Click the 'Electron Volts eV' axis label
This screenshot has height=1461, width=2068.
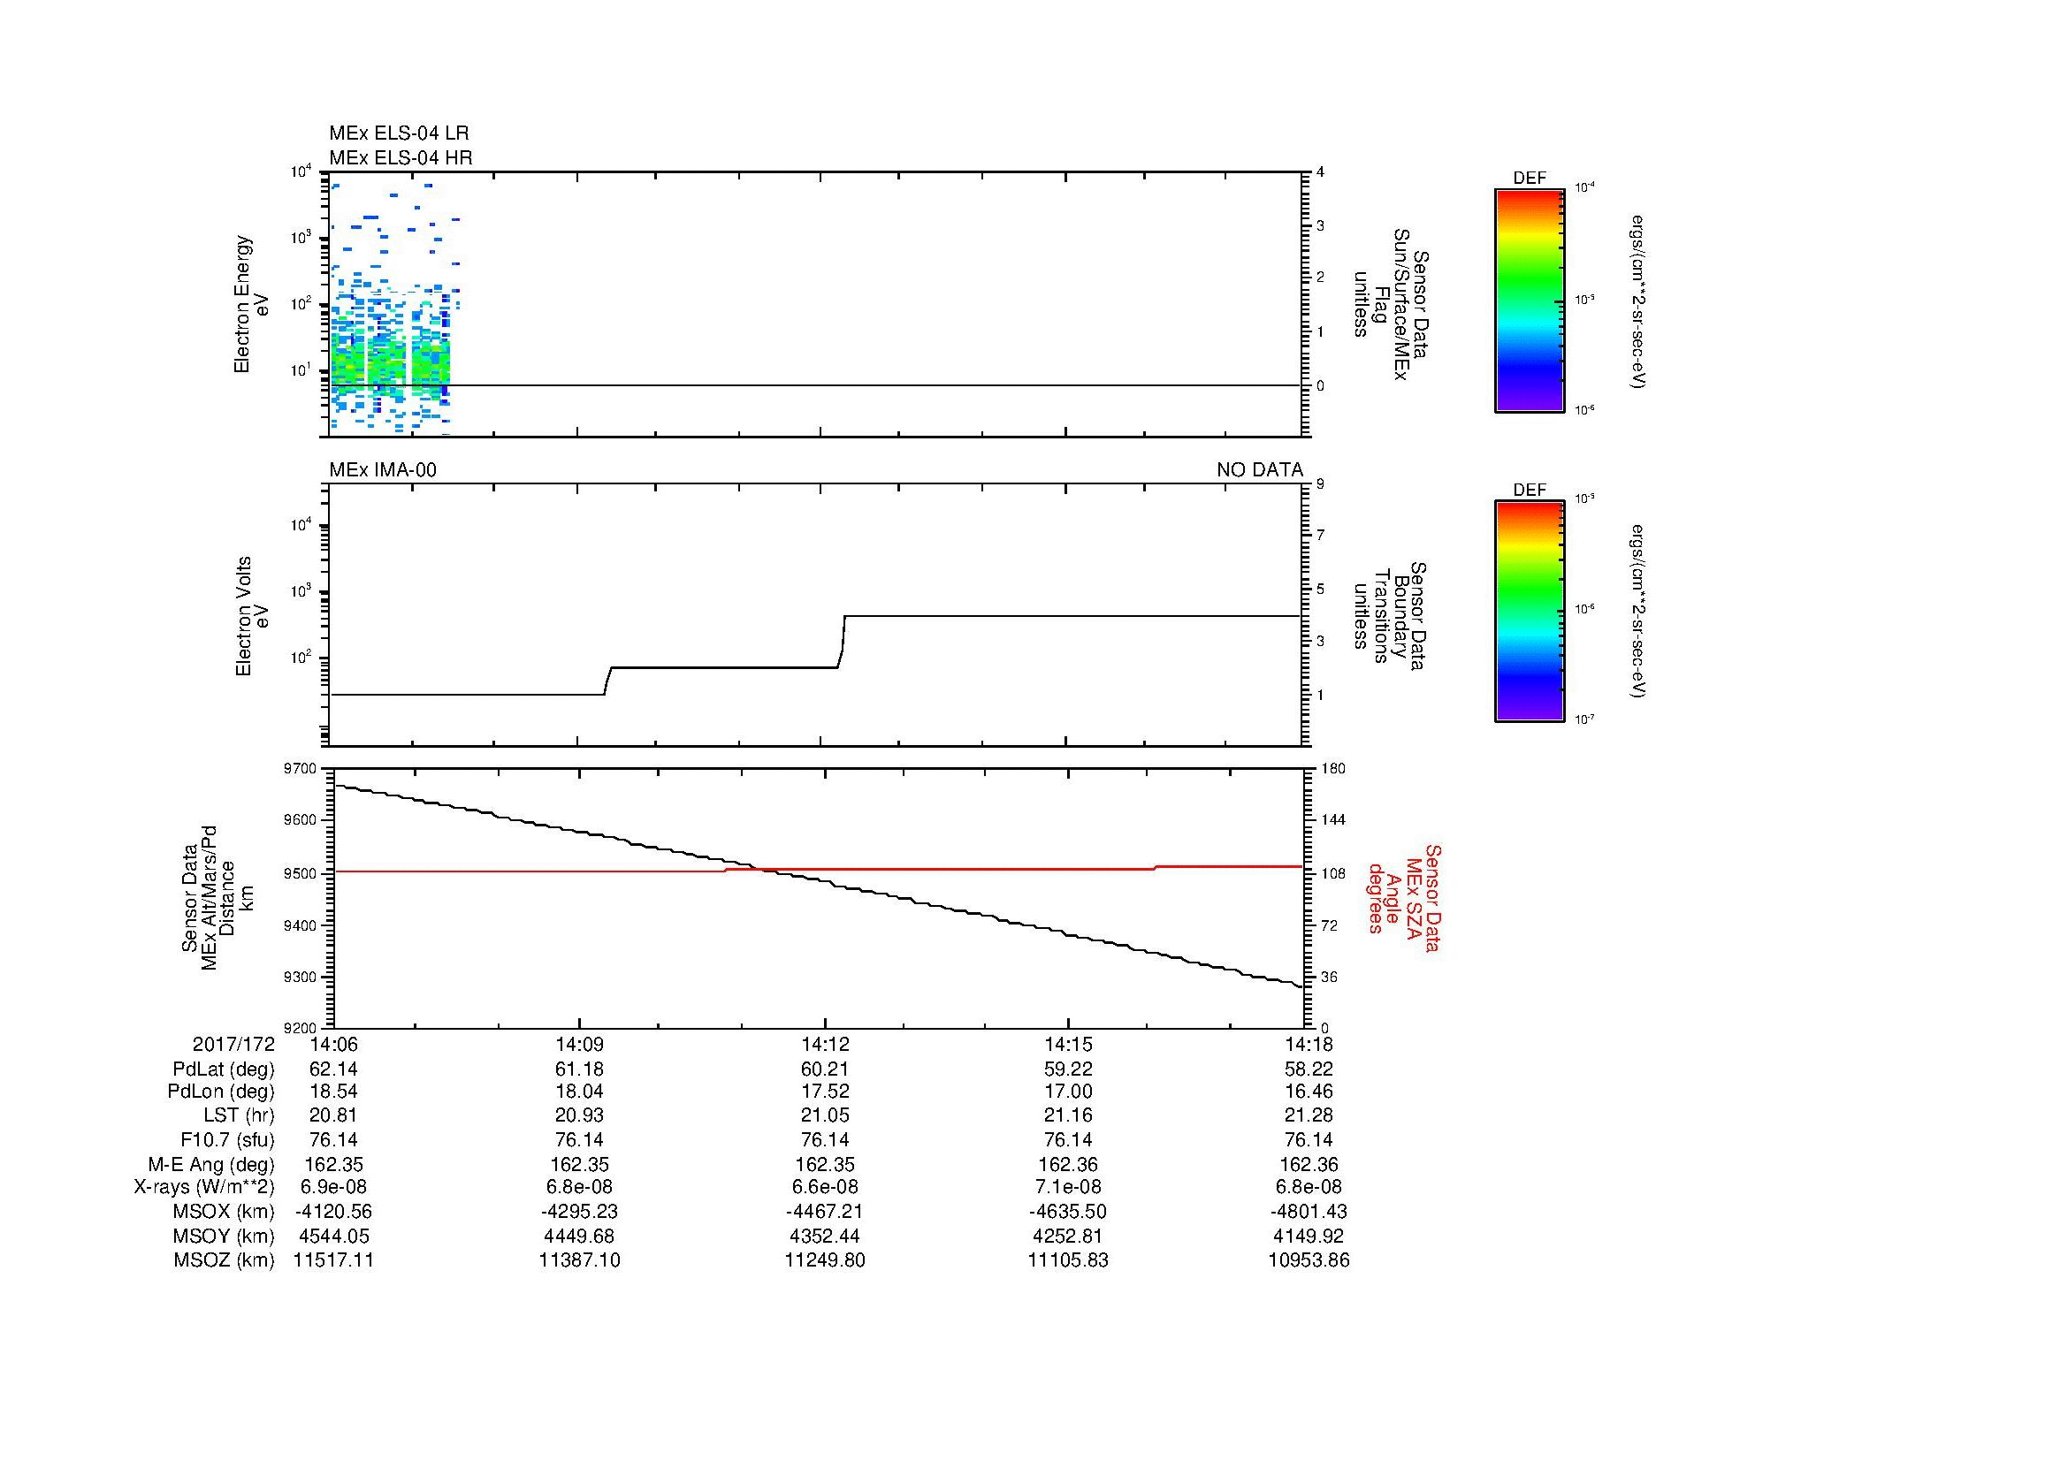pyautogui.click(x=252, y=617)
